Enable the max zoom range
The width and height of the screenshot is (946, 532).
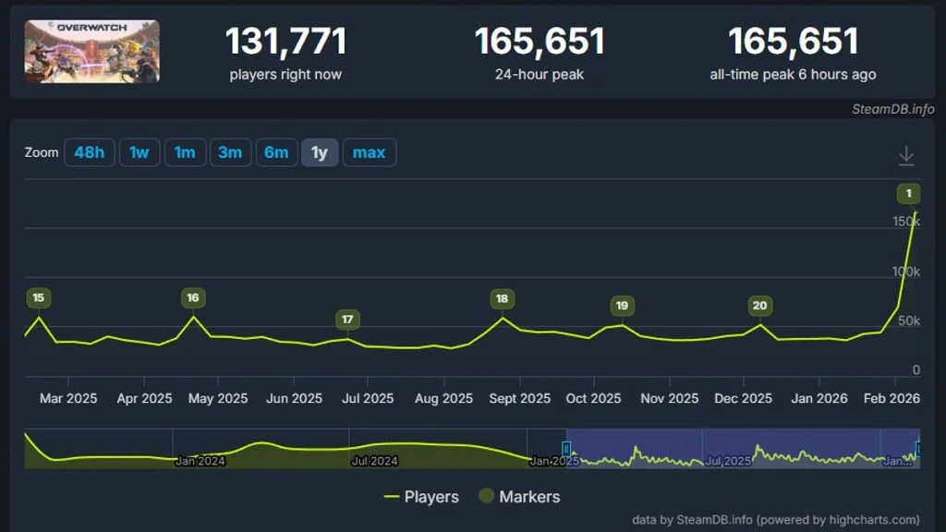[370, 152]
